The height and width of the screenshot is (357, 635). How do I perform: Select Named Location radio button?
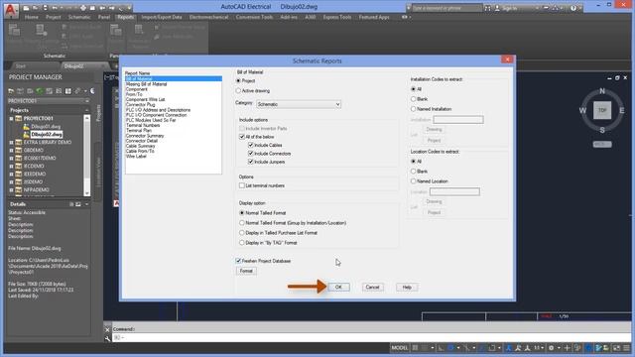coord(414,181)
